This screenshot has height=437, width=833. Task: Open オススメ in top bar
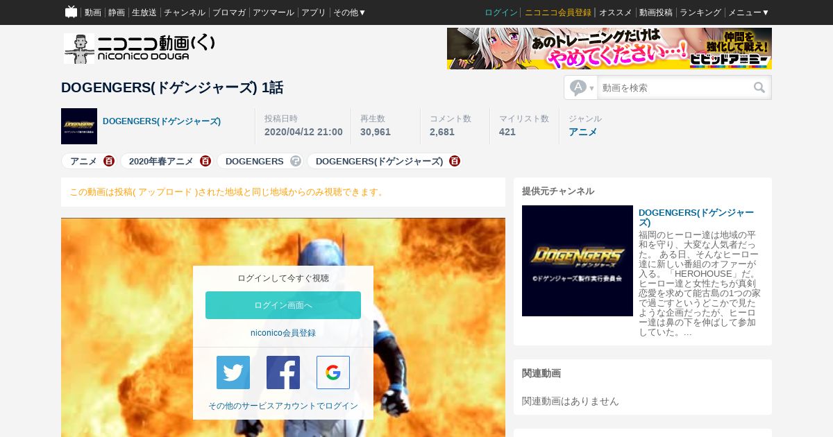(x=616, y=12)
